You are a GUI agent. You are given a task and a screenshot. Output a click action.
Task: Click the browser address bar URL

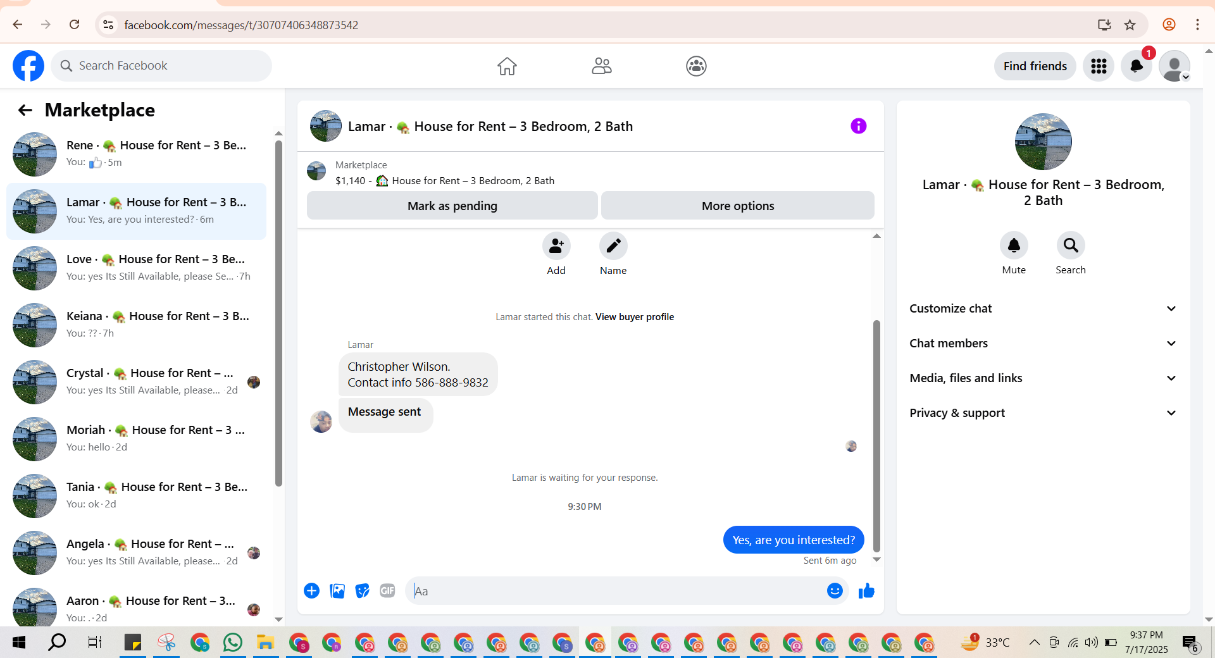point(241,25)
